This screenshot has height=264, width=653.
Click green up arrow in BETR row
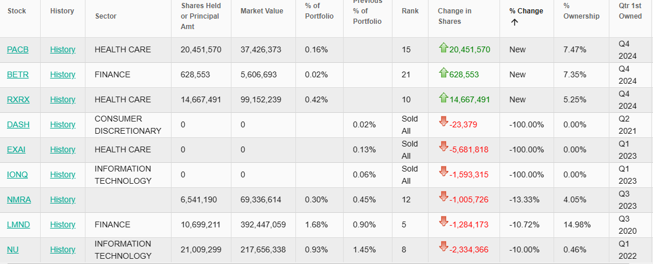point(444,73)
